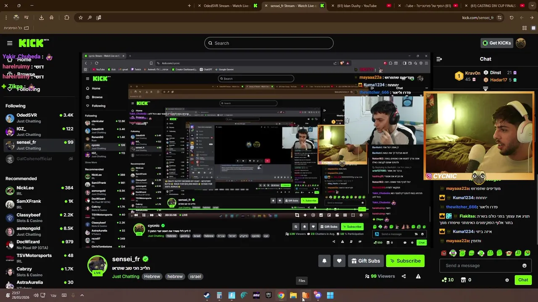This screenshot has width=538, height=302.
Task: Open the user profile avatar menu
Action: [x=521, y=43]
